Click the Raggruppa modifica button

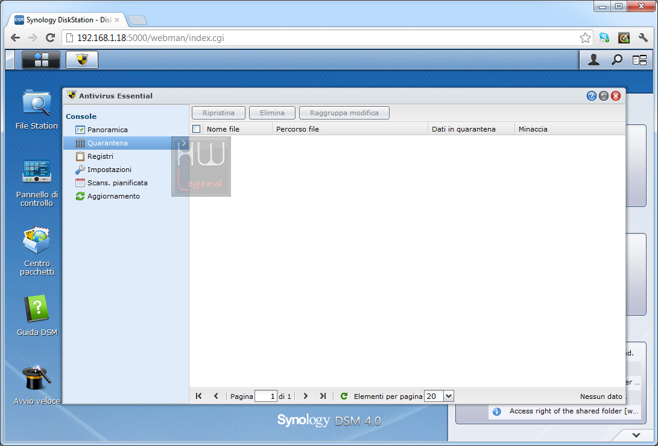344,113
